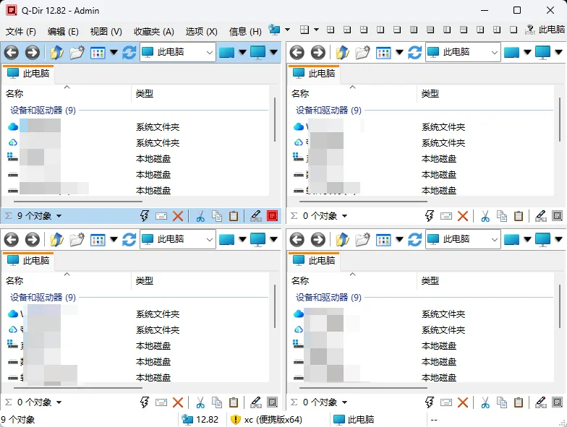
Task: Sort by 类型 column in top-left pane
Action: (x=200, y=94)
